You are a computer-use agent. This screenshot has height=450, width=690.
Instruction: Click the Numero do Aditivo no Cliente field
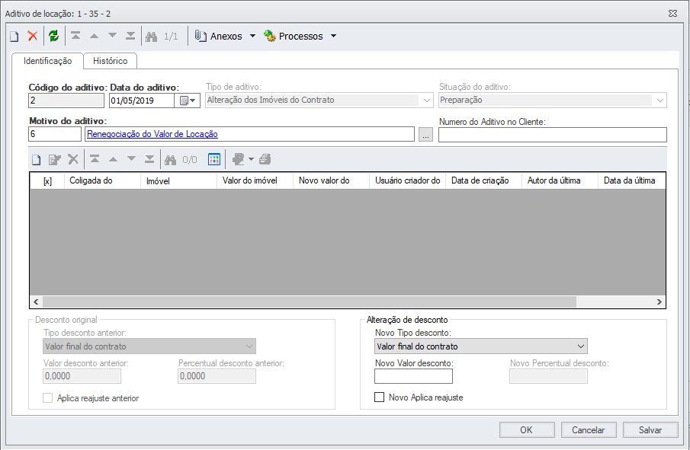point(553,135)
